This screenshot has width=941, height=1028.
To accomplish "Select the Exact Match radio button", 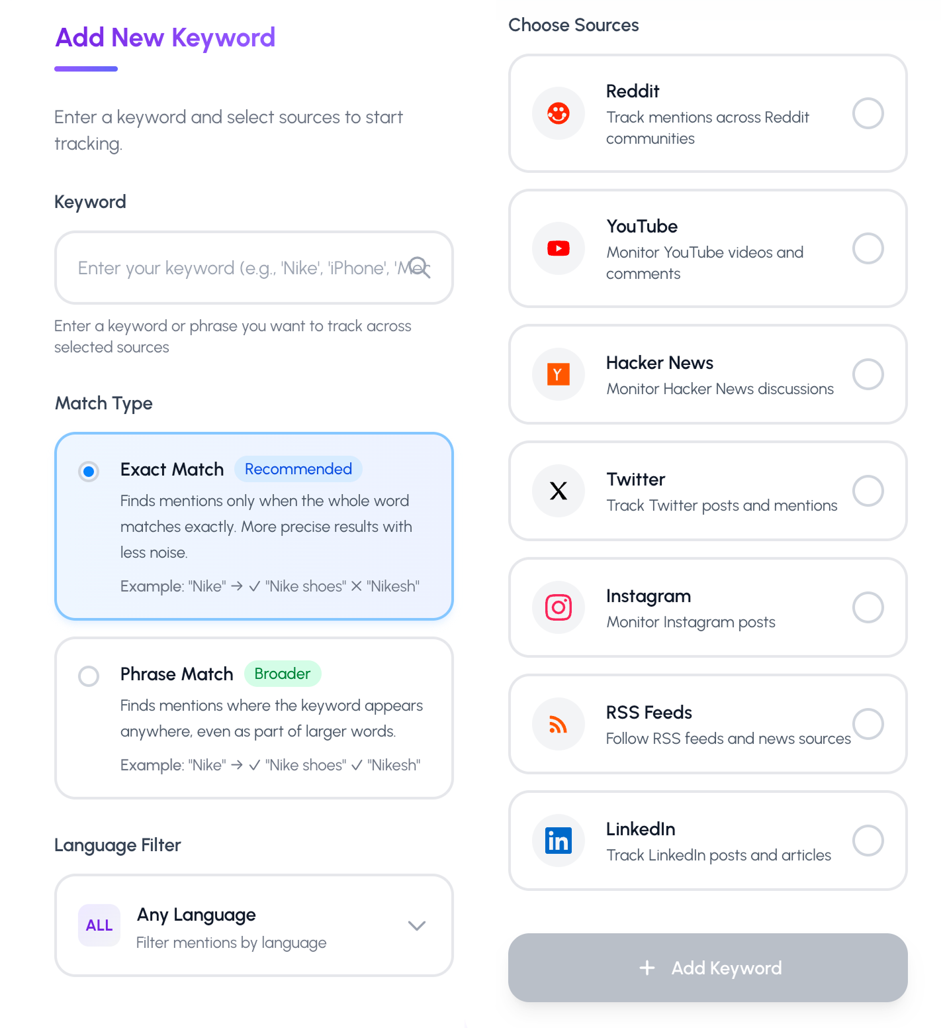I will [88, 472].
